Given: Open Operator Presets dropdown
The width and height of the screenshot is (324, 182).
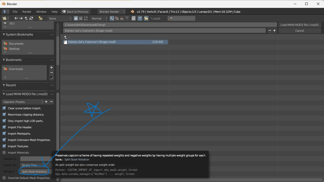Looking at the screenshot, I should pyautogui.click(x=23, y=102).
